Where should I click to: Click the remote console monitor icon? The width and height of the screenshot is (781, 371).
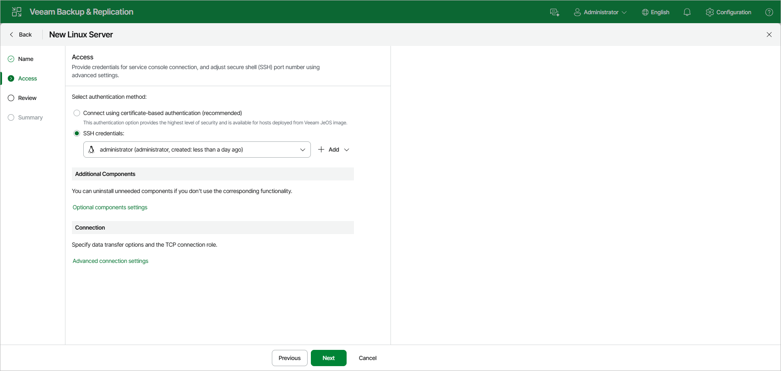click(x=555, y=12)
